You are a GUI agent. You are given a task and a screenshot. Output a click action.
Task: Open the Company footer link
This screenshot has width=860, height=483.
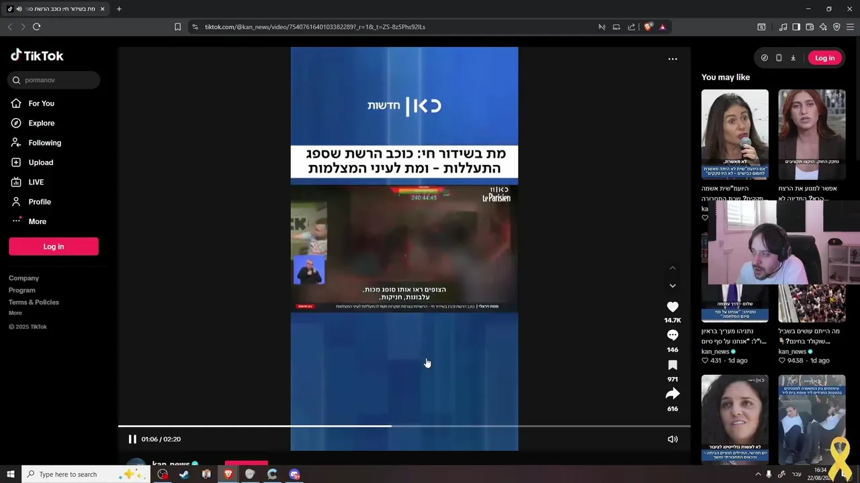click(24, 278)
